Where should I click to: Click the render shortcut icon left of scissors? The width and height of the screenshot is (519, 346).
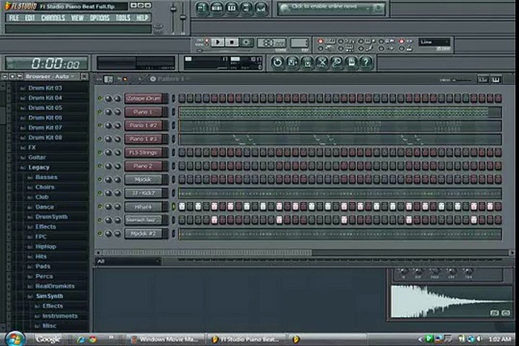pyautogui.click(x=307, y=62)
